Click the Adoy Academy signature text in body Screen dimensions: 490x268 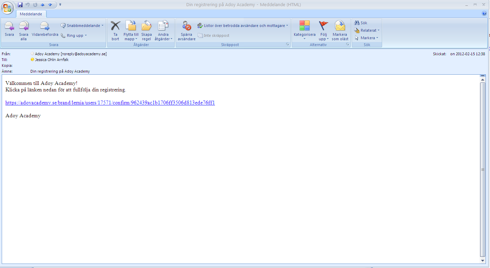(x=23, y=116)
